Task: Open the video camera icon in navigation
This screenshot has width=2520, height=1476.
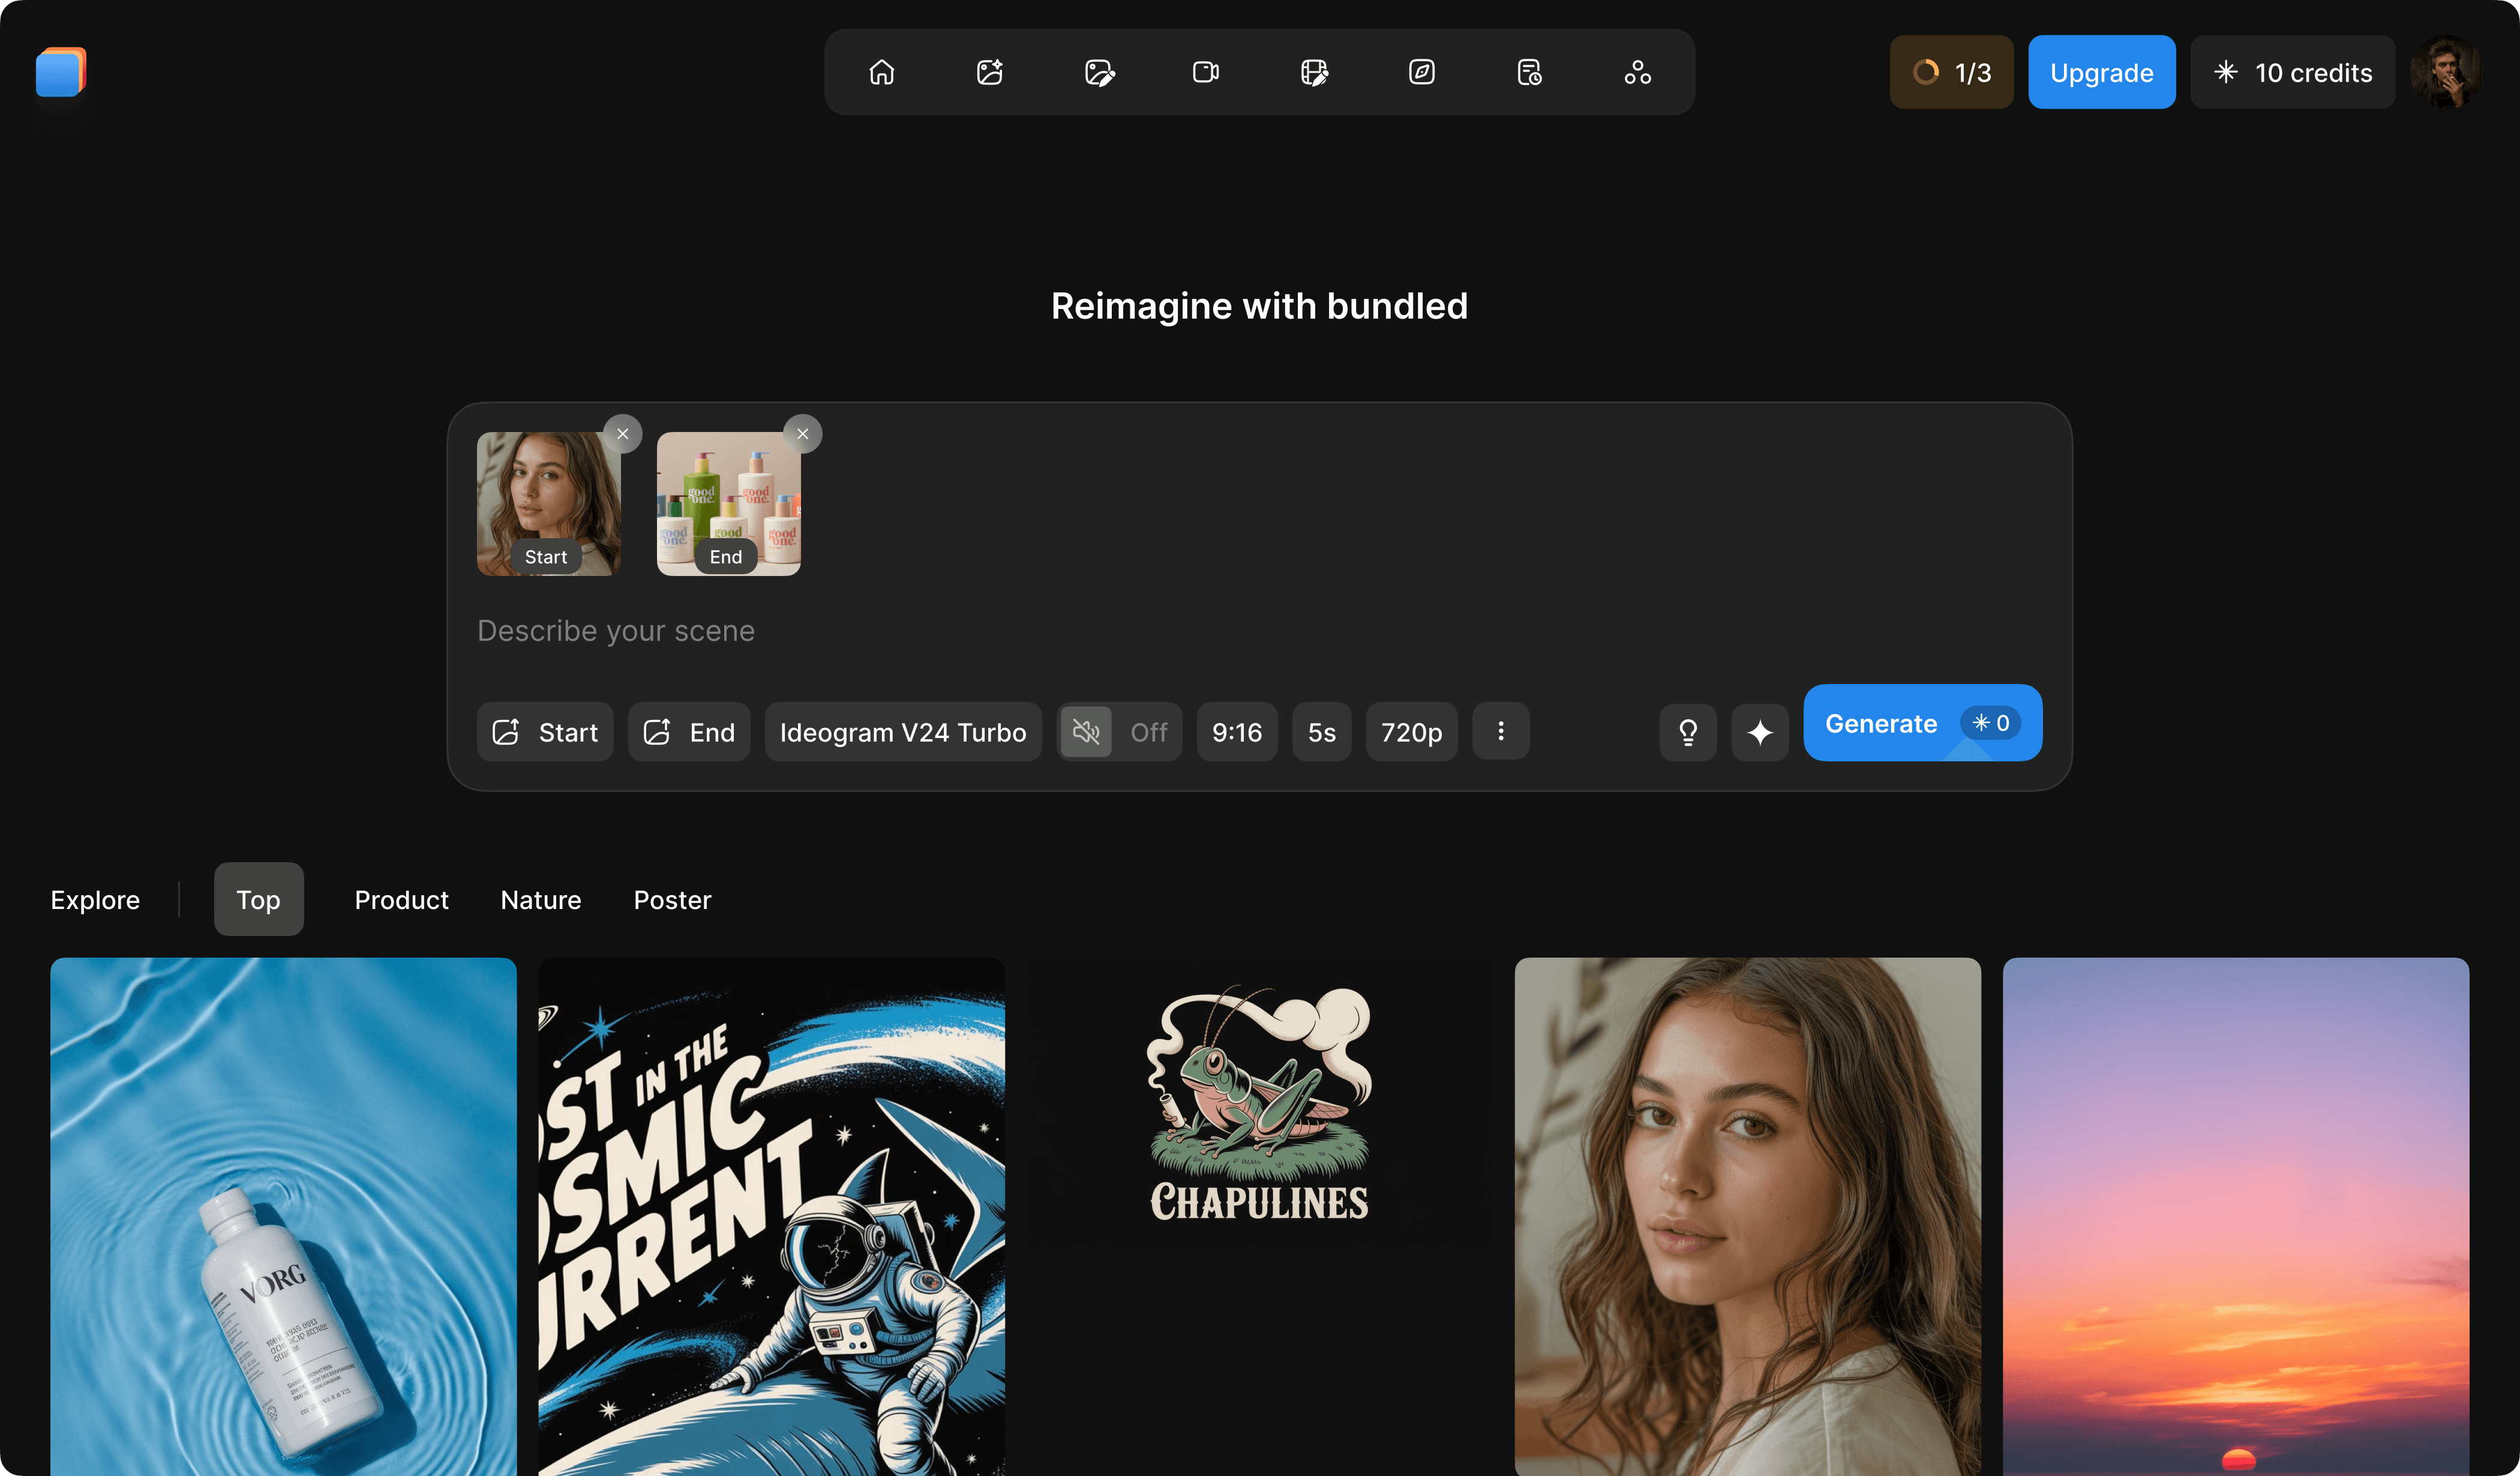Action: click(1206, 72)
